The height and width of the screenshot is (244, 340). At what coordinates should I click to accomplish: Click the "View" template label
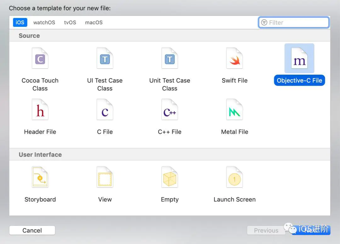[105, 200]
